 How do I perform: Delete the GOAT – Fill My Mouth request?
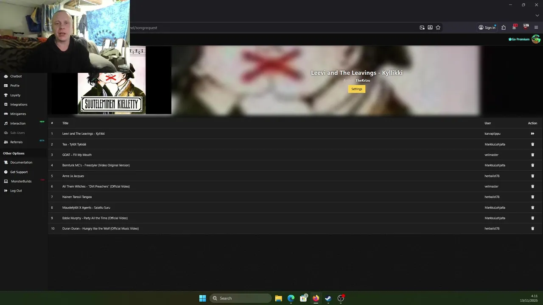click(x=533, y=155)
